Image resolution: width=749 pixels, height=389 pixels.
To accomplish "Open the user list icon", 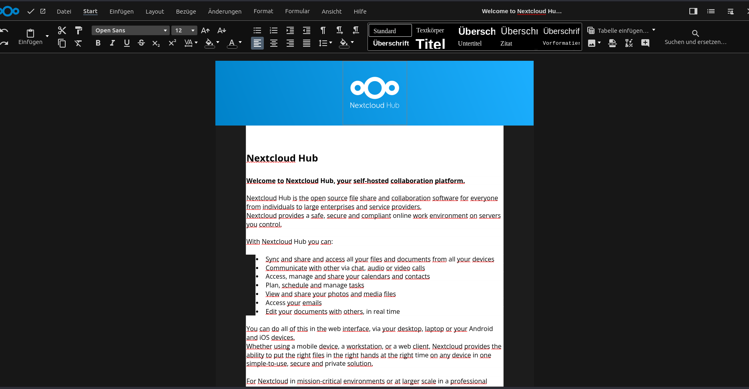I will [731, 11].
